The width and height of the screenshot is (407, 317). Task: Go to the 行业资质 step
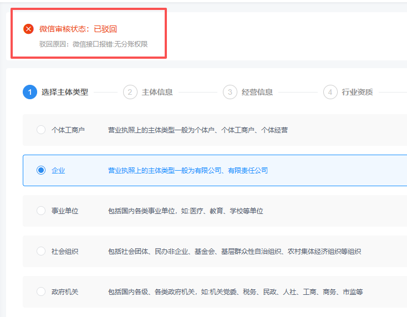[x=357, y=92]
